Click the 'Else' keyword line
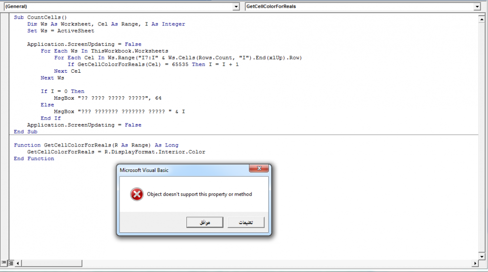The height and width of the screenshot is (272, 488). (x=47, y=105)
